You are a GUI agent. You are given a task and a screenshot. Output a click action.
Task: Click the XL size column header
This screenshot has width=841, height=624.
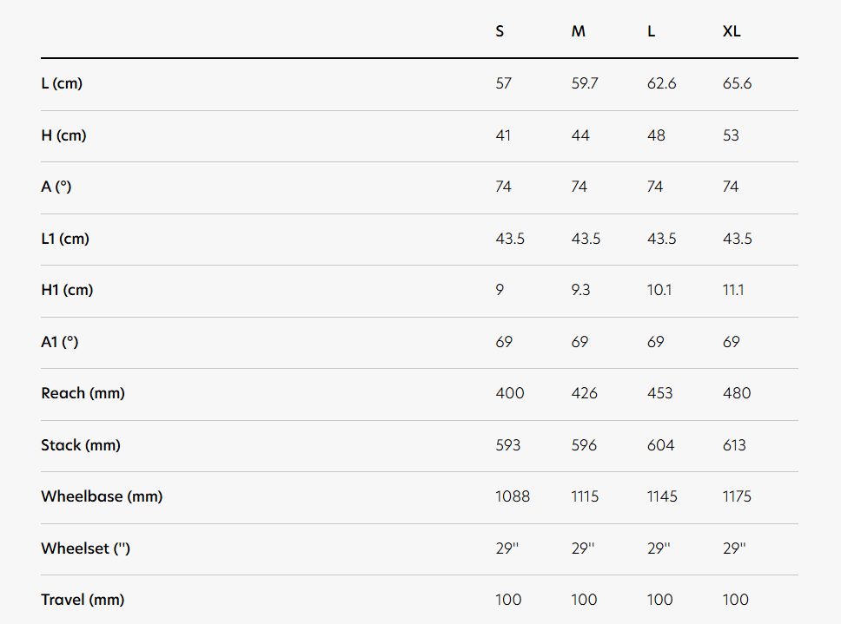[x=732, y=31]
